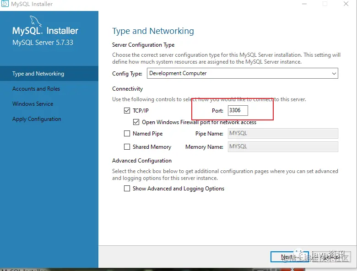
Task: Click the Pipe Name field
Action: 283,134
